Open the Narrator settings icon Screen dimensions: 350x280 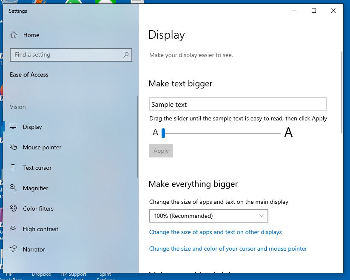pyautogui.click(x=14, y=249)
